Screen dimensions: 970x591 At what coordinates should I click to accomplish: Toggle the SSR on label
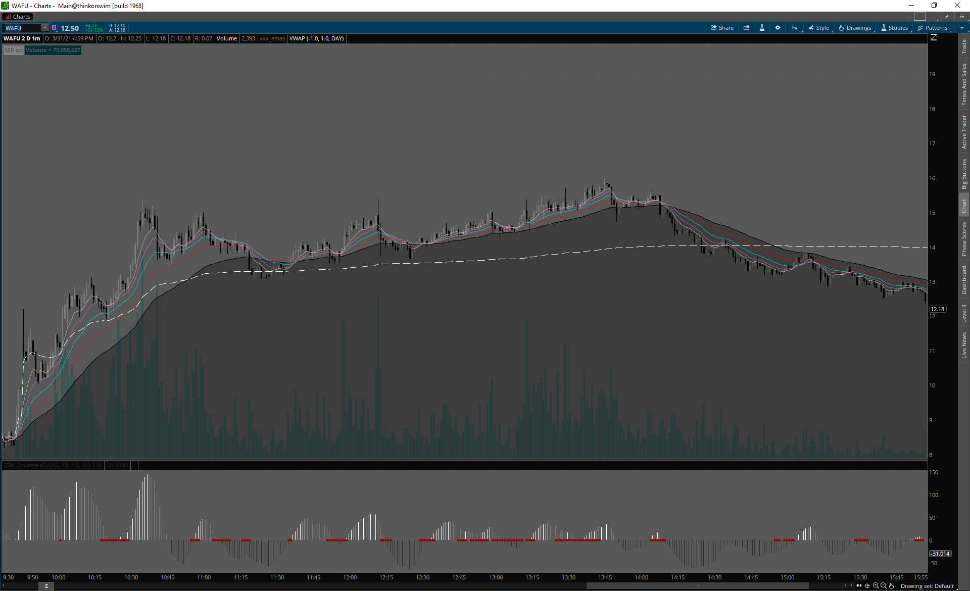point(13,50)
